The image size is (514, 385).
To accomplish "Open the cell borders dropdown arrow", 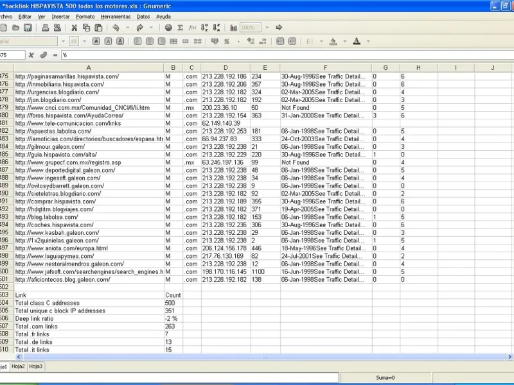I will [321, 41].
